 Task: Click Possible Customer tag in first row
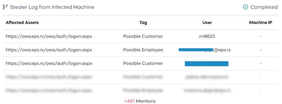(143, 36)
